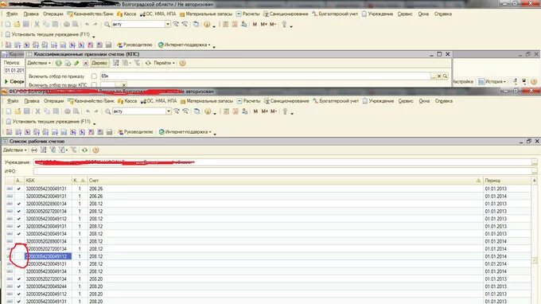Click New document icon in upper window toolbar
The image size is (541, 304).
8,24
